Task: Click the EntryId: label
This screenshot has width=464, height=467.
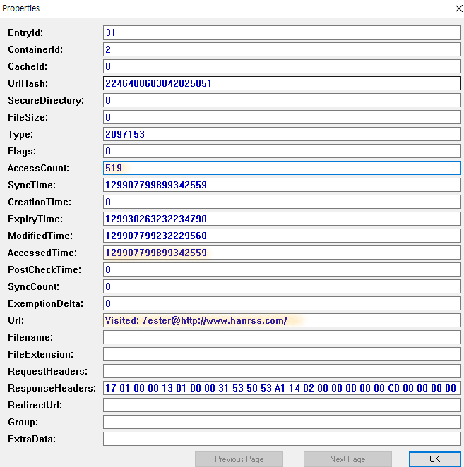Action: click(25, 32)
